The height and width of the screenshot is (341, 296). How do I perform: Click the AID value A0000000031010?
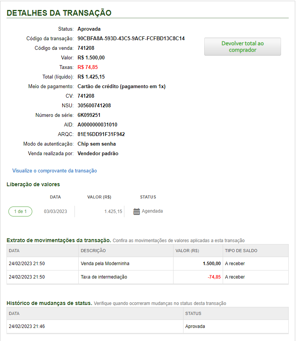click(97, 125)
